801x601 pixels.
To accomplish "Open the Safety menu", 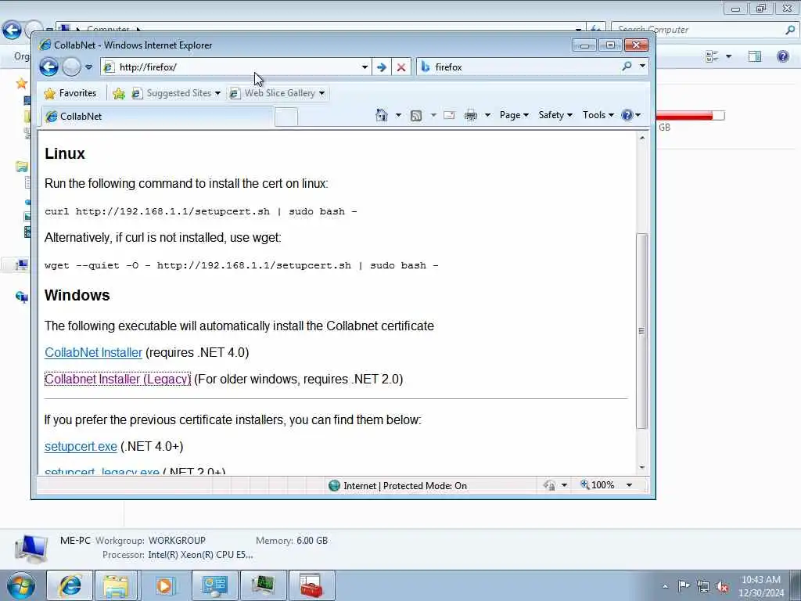I will (555, 115).
